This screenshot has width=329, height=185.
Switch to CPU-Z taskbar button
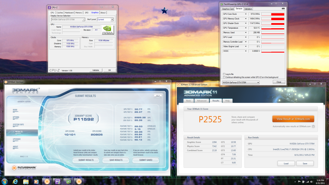coord(58,182)
